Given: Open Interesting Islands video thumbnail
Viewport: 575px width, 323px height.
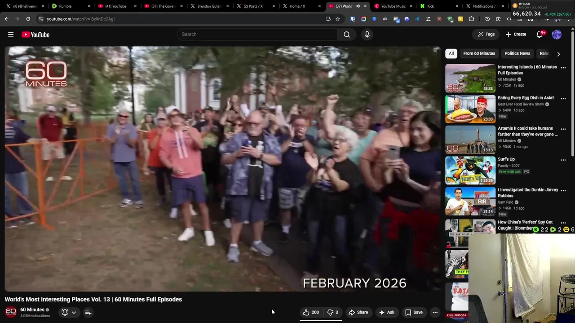Looking at the screenshot, I should (470, 78).
